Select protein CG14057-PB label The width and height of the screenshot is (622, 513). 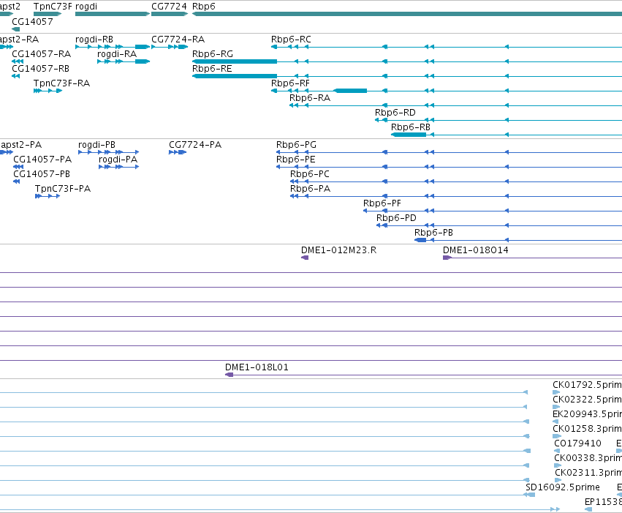click(42, 174)
